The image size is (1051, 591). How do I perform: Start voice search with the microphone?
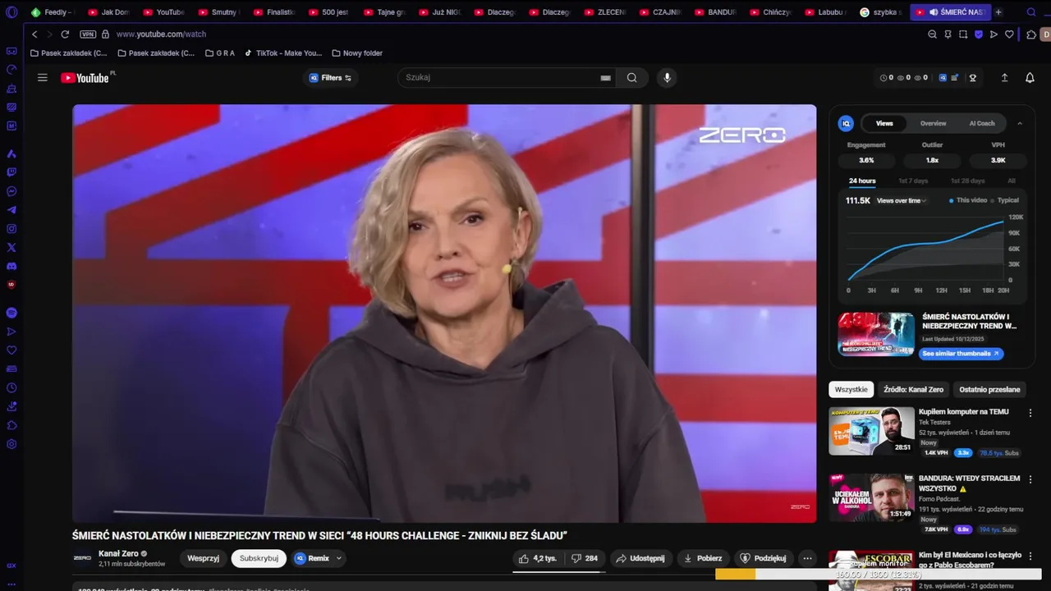pos(667,78)
